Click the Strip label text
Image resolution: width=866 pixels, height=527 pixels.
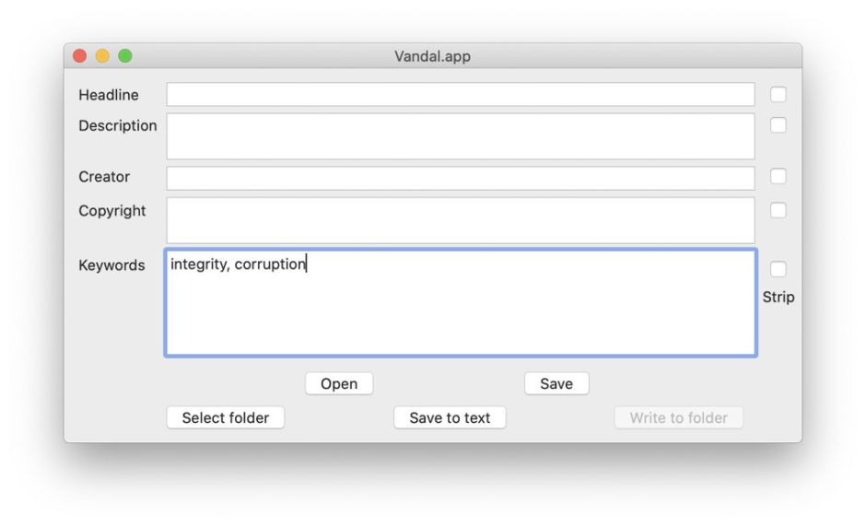[778, 298]
